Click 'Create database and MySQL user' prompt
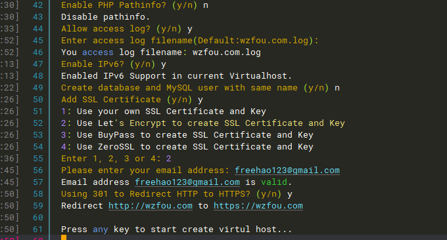The height and width of the screenshot is (240, 447). pyautogui.click(x=195, y=88)
